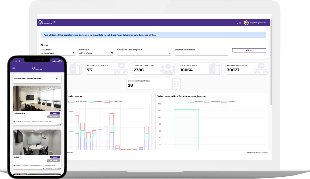Open the 'Selecione uma empresa' dropdown
The image size is (310, 179).
pos(144,53)
